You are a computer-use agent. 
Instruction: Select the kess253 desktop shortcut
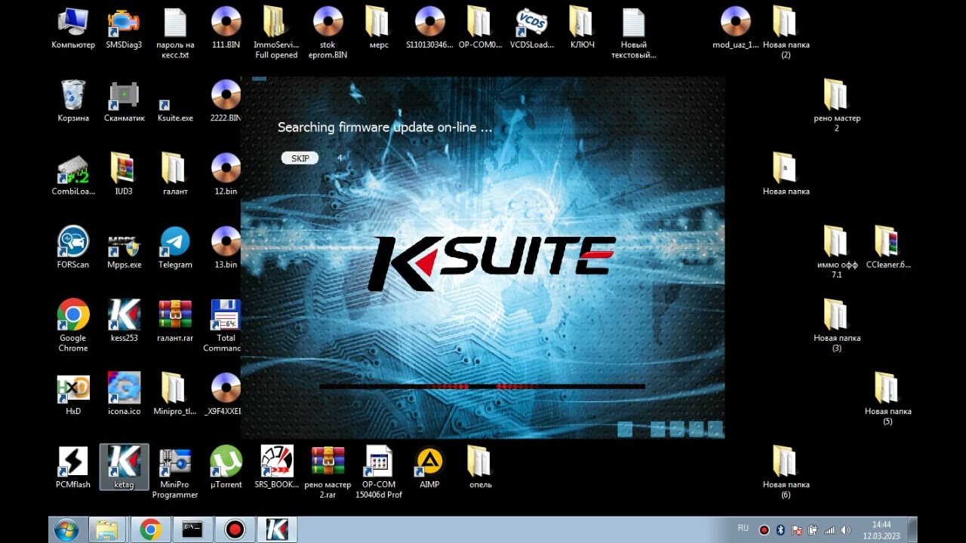[124, 321]
